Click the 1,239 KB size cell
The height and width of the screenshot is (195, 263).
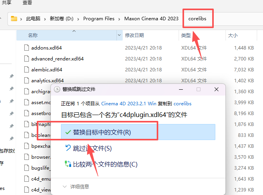coord(244,190)
